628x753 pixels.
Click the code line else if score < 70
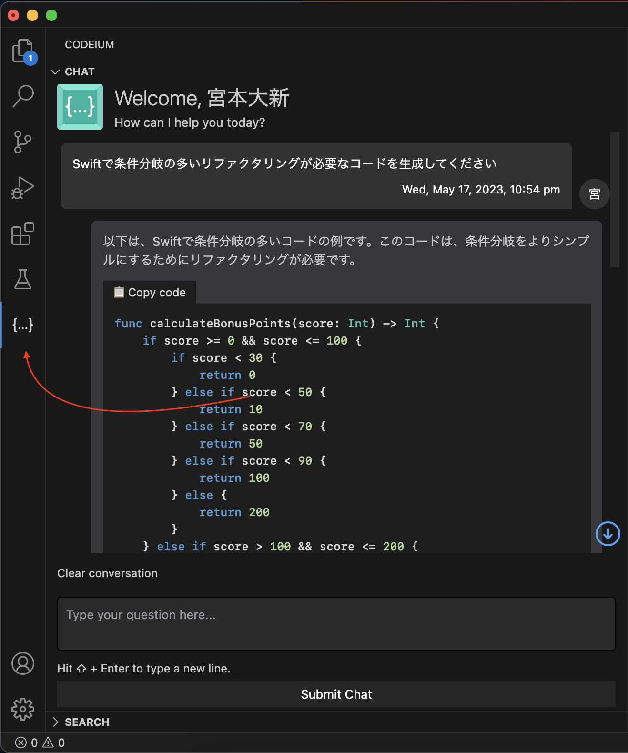click(249, 427)
